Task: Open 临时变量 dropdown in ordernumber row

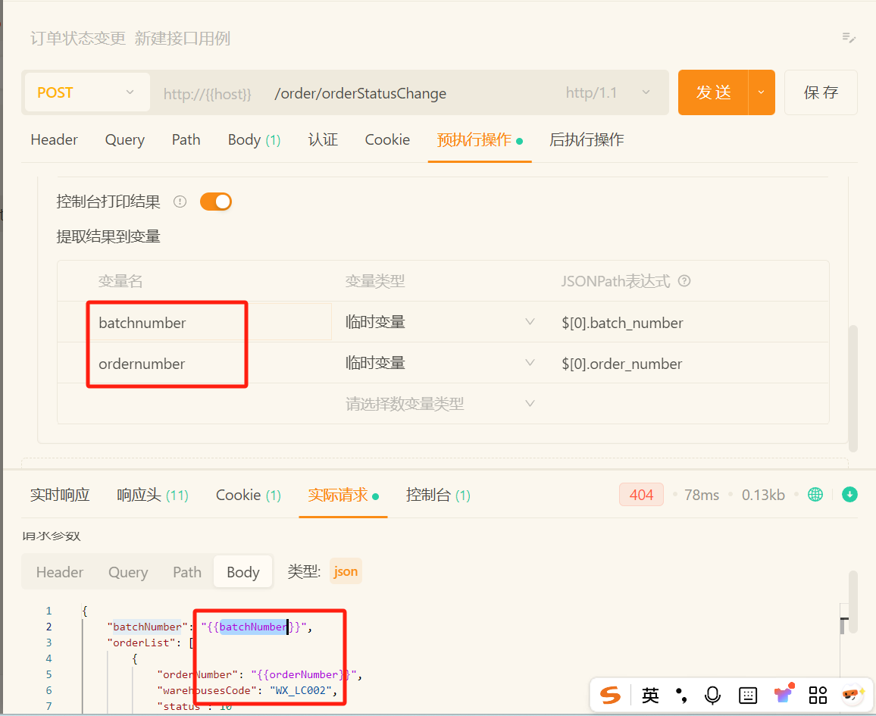Action: [x=440, y=364]
